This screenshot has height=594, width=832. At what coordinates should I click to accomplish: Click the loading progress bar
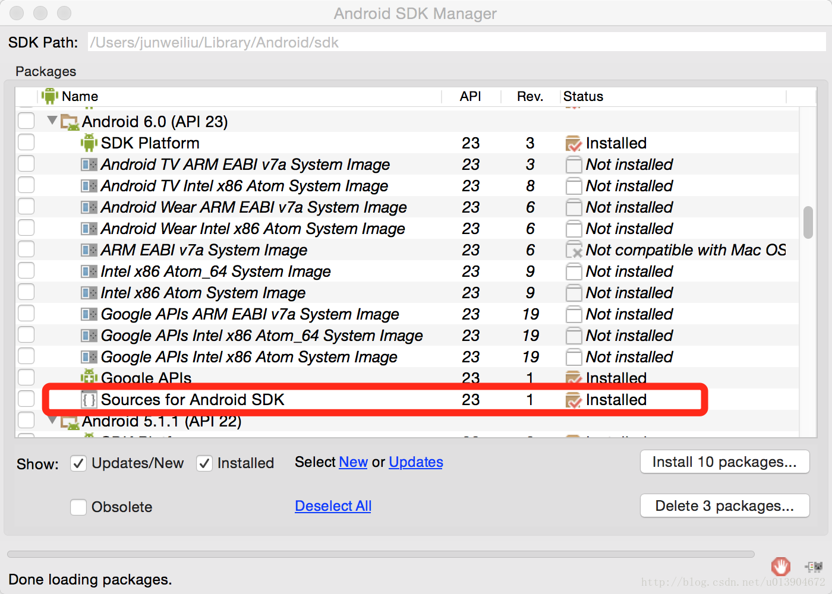click(x=381, y=554)
